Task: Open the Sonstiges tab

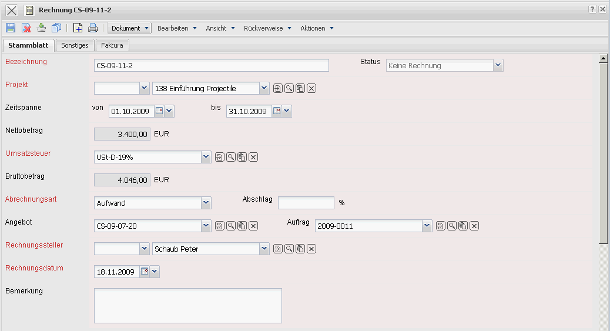Action: pos(75,45)
